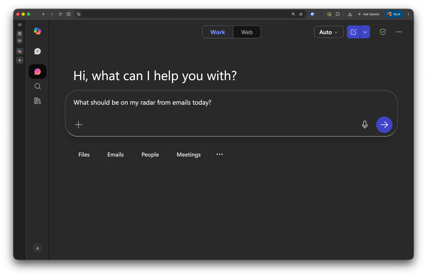Open site settings icon in address bar
This screenshot has width=427, height=277.
pos(79,14)
